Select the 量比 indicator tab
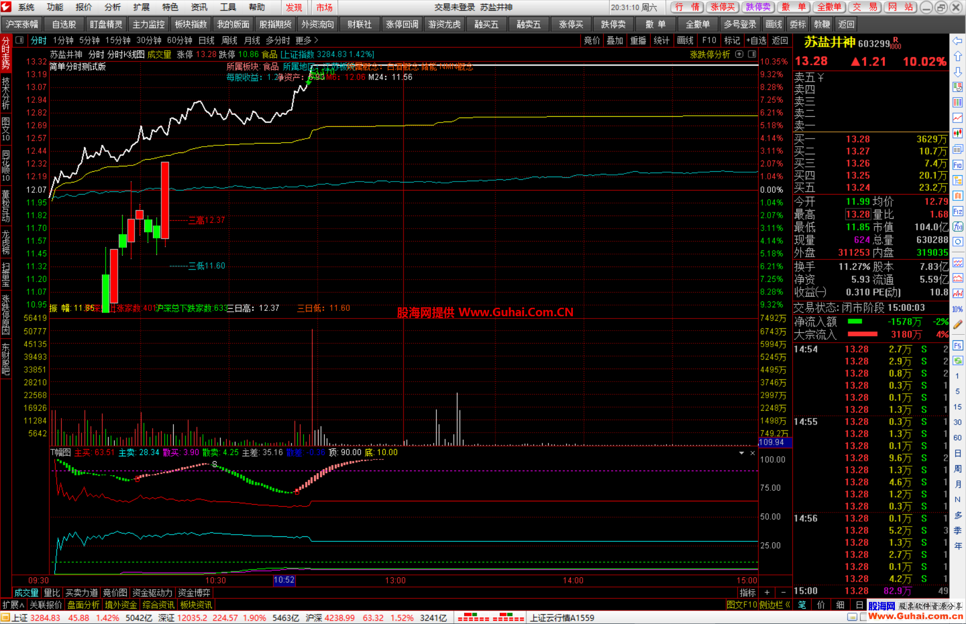Image resolution: width=966 pixels, height=624 pixels. coord(52,593)
